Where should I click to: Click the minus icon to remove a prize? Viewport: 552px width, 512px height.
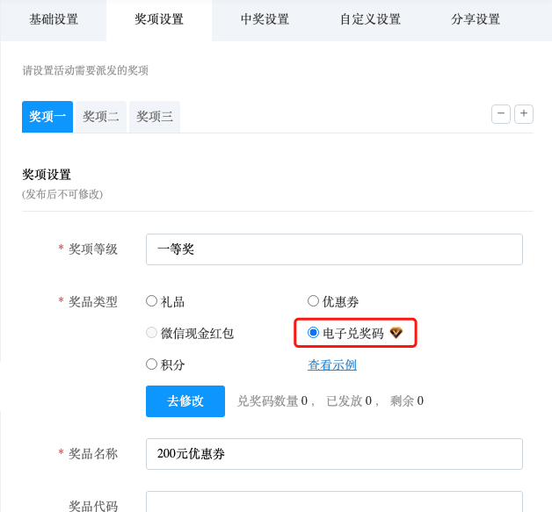[501, 113]
